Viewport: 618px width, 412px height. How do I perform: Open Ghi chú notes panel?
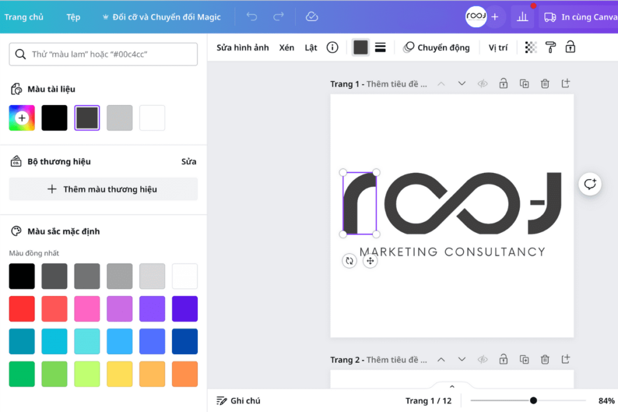(x=238, y=401)
